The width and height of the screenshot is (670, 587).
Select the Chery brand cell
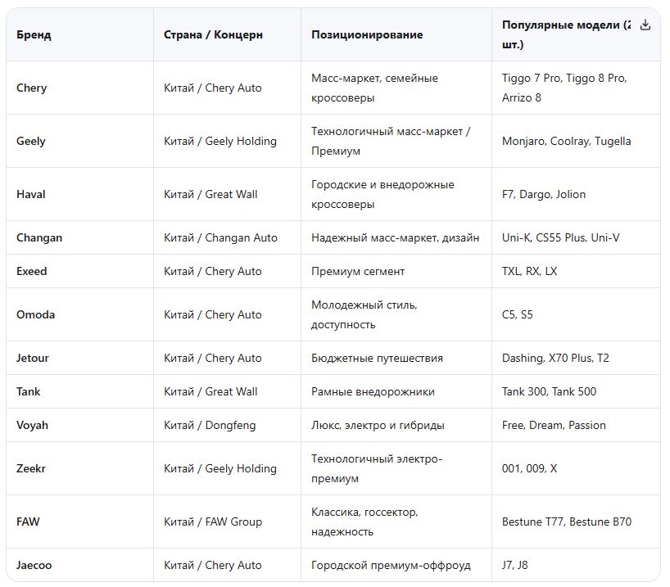click(32, 88)
